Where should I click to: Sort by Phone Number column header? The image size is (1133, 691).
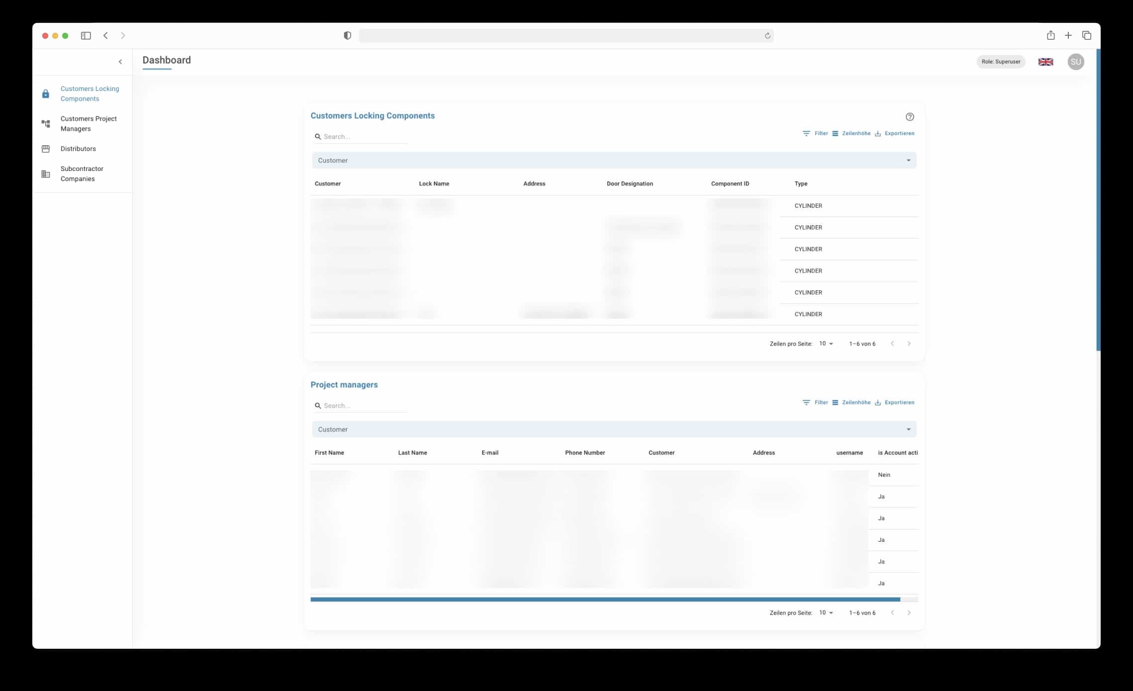(585, 452)
